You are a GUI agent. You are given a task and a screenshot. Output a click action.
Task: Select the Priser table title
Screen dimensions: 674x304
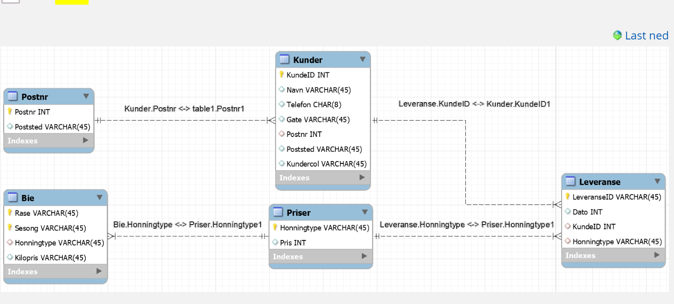(x=299, y=213)
